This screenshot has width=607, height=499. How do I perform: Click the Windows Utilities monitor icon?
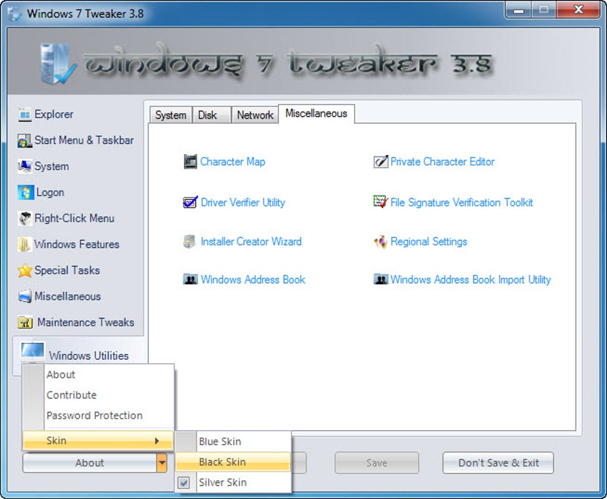[33, 352]
